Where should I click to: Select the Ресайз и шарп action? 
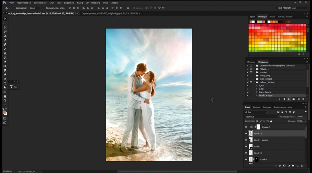[x=265, y=95]
